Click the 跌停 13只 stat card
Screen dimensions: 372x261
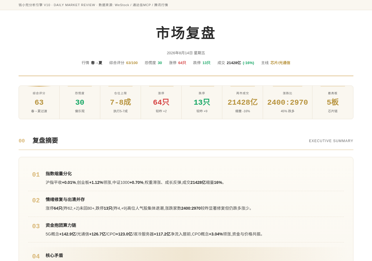pyautogui.click(x=202, y=102)
